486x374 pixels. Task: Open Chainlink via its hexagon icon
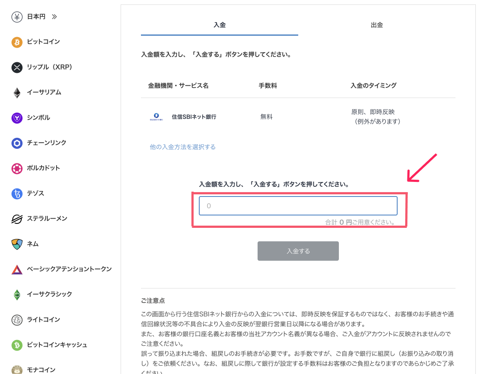17,143
